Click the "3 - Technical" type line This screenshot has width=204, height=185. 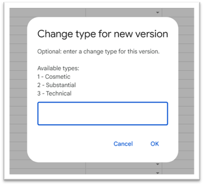(54, 93)
